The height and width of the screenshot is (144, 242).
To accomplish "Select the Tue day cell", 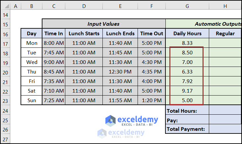I will 31,52.
